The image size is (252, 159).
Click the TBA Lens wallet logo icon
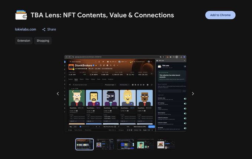(21, 15)
